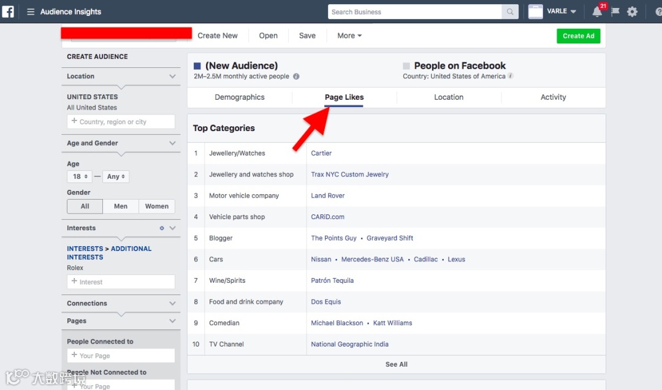Image resolution: width=662 pixels, height=390 pixels.
Task: Click the Rolex interest text
Action: (x=75, y=268)
